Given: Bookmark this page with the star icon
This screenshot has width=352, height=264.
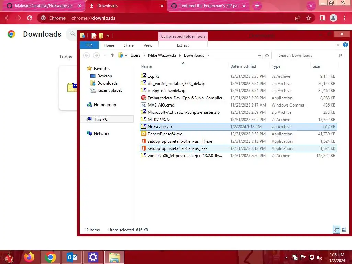Looking at the screenshot, I should pyautogui.click(x=309, y=18).
